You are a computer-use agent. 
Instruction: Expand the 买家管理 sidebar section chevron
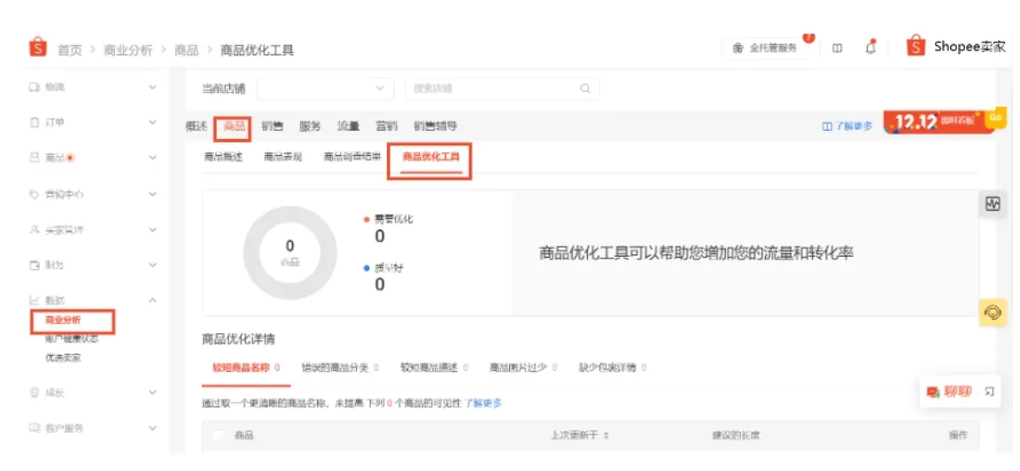pyautogui.click(x=153, y=229)
